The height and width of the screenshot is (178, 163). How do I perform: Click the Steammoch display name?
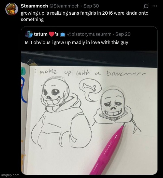pyautogui.click(x=35, y=6)
